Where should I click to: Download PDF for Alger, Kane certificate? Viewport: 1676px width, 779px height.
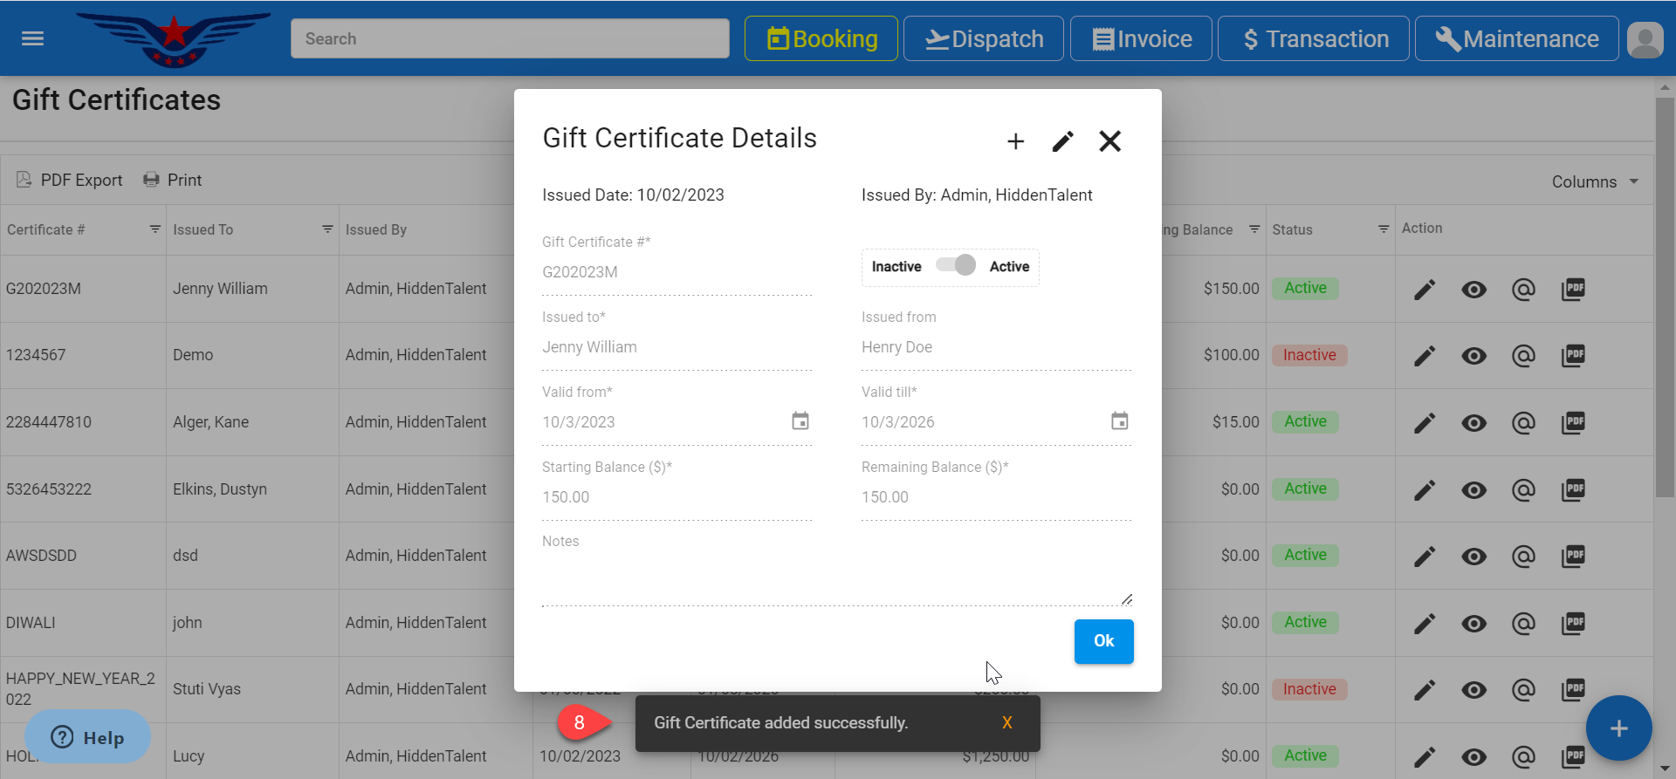point(1573,422)
